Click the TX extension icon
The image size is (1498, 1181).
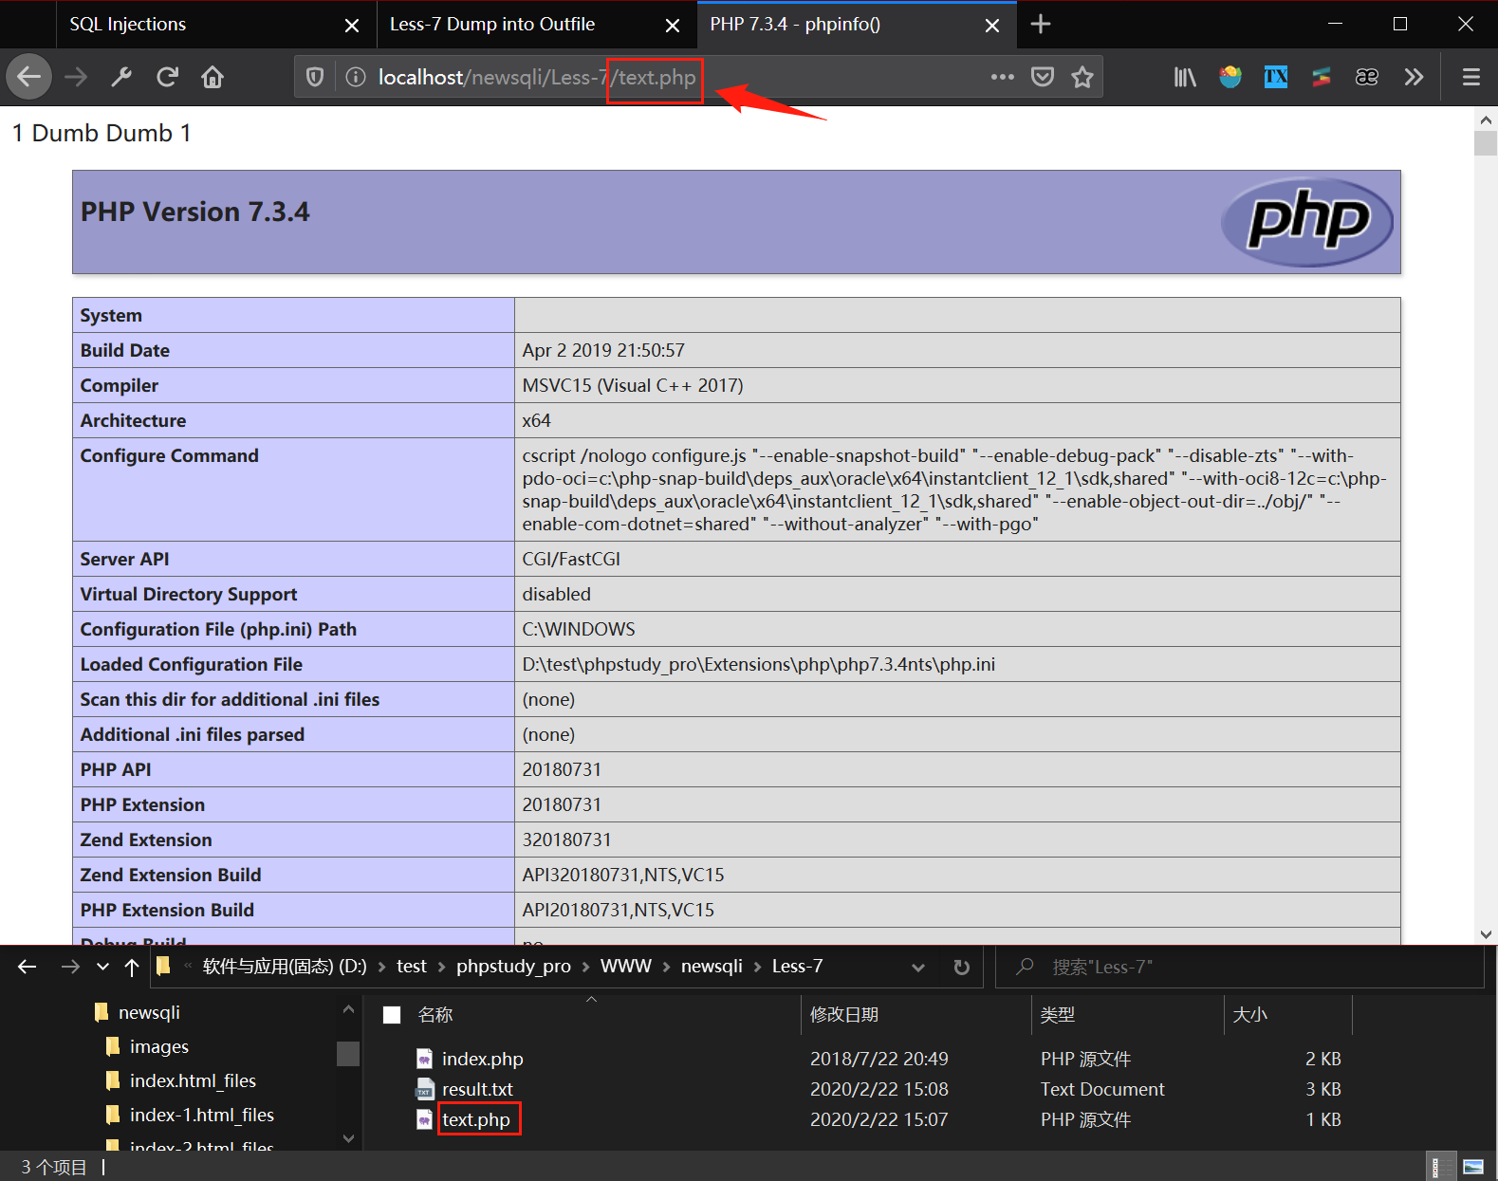[1276, 77]
